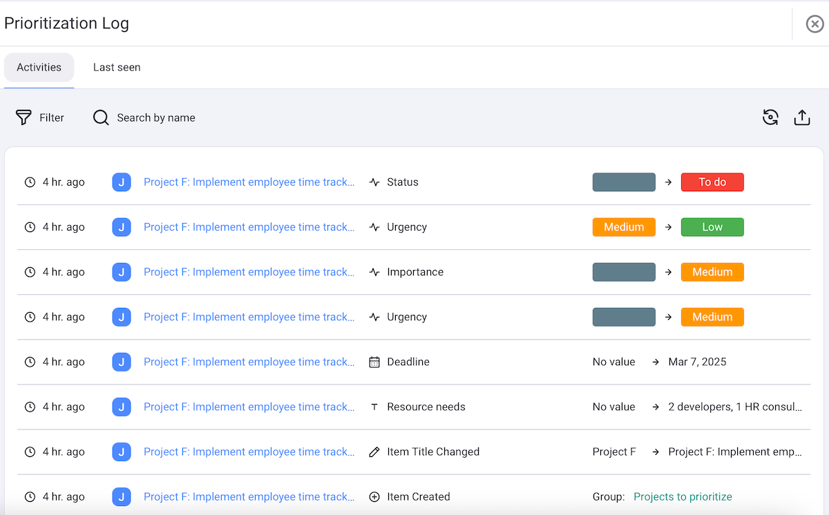
Task: Click the plus-circle icon beside Item Created
Action: (374, 496)
